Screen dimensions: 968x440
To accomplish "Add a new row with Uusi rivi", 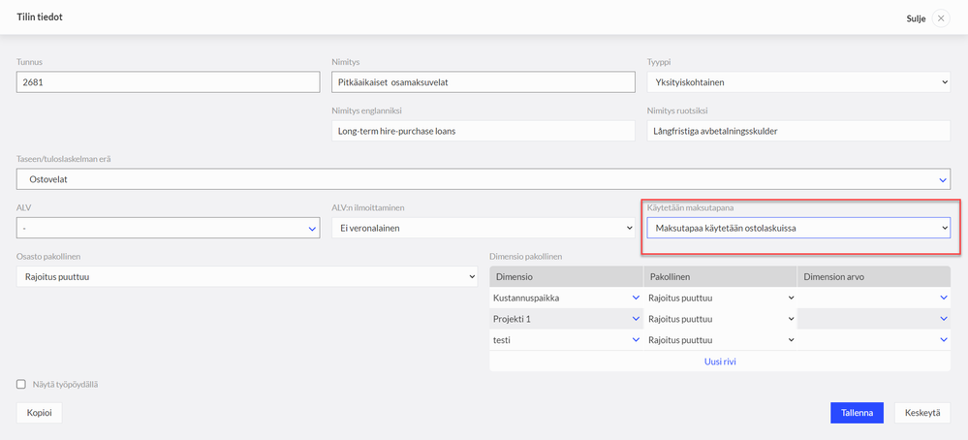I will pyautogui.click(x=720, y=361).
